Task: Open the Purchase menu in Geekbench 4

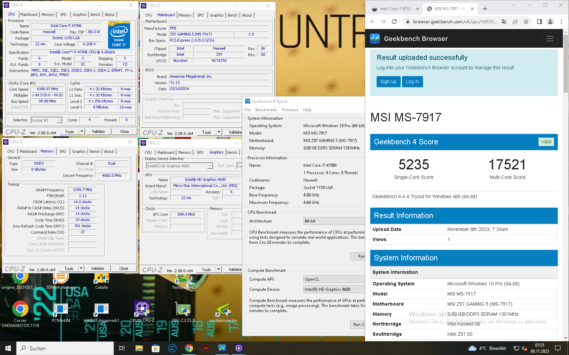Action: tap(290, 110)
